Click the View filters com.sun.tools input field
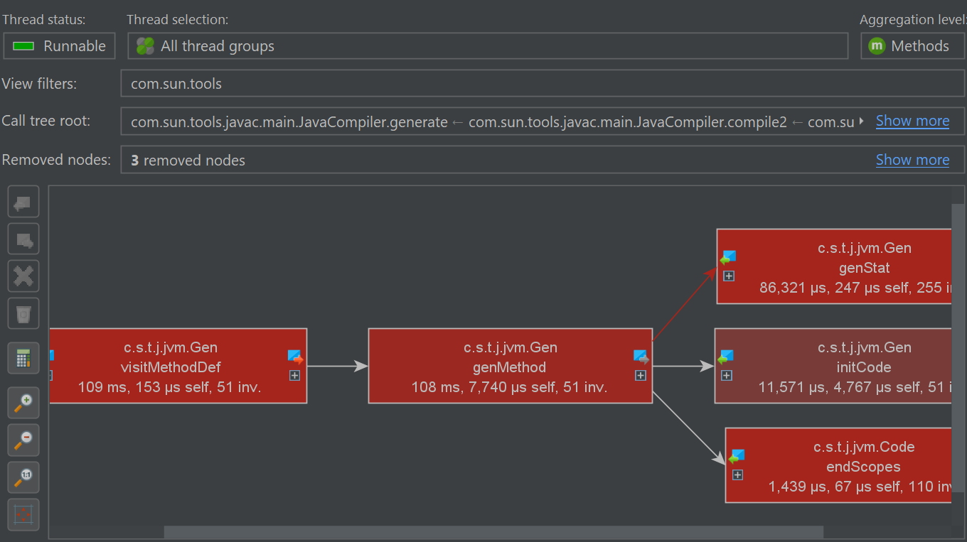The image size is (967, 542). (543, 83)
